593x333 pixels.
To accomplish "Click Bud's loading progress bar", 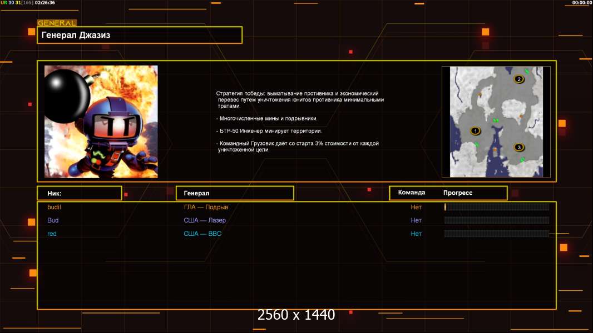I will pos(497,220).
